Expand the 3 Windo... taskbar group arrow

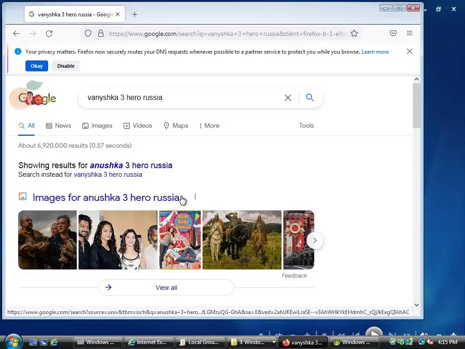274,342
